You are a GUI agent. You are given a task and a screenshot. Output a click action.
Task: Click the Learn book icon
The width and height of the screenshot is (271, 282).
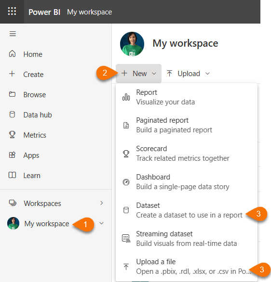pos(12,175)
